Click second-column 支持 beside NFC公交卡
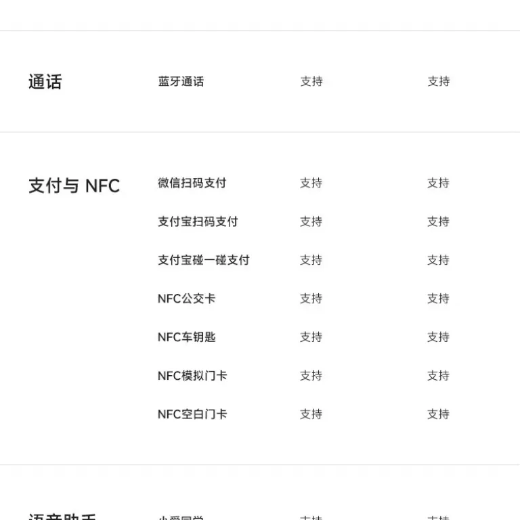Viewport: 520px width, 520px height. coord(438,299)
